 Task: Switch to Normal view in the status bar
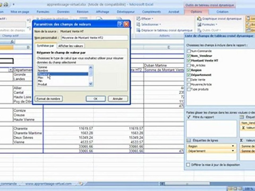230,189
